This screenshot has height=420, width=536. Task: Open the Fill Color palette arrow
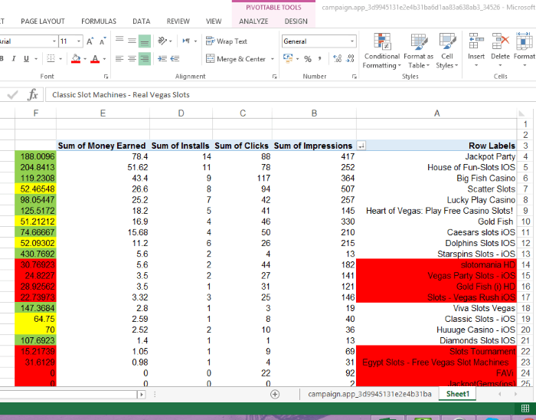click(85, 59)
